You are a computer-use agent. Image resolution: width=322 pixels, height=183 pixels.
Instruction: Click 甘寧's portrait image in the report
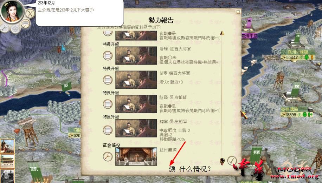(136, 80)
